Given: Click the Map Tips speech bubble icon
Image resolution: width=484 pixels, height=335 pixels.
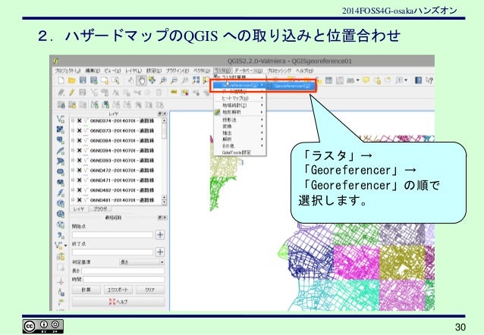Looking at the screenshot, I should click(366, 80).
